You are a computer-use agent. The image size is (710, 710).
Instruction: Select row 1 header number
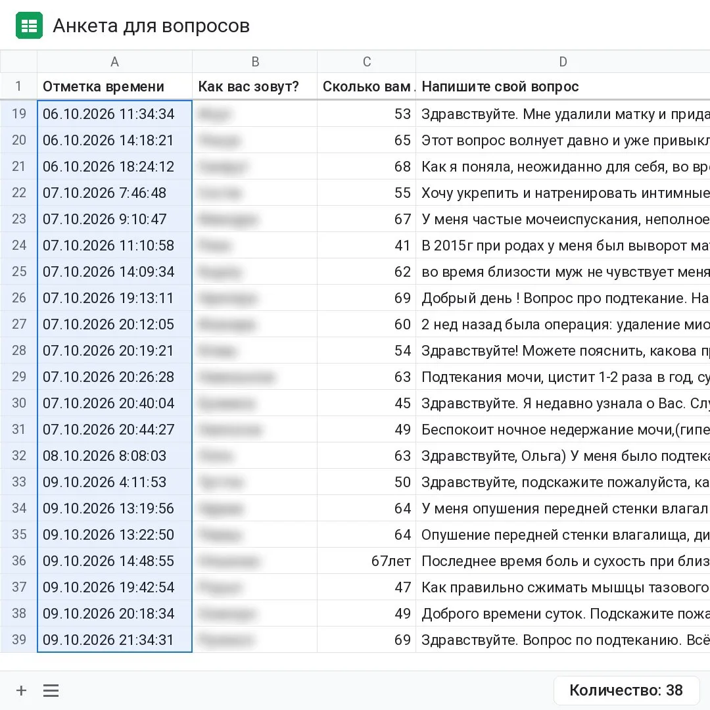pyautogui.click(x=18, y=86)
